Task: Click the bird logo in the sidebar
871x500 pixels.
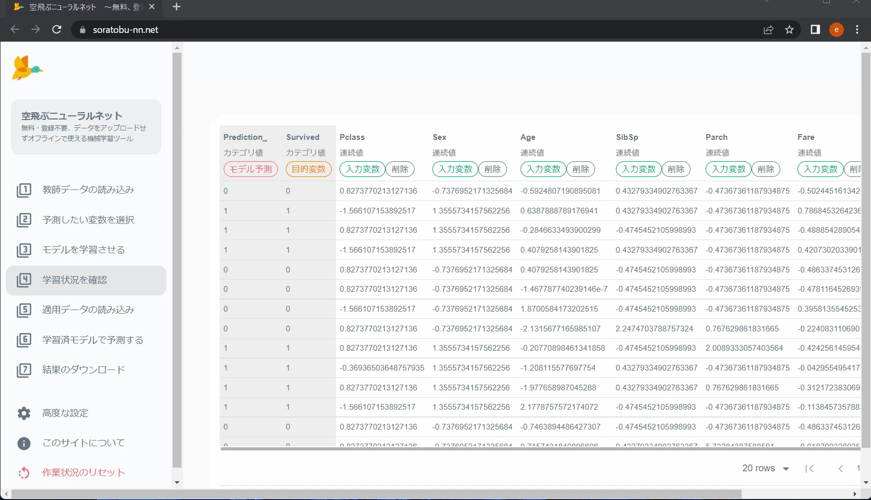Action: [27, 68]
